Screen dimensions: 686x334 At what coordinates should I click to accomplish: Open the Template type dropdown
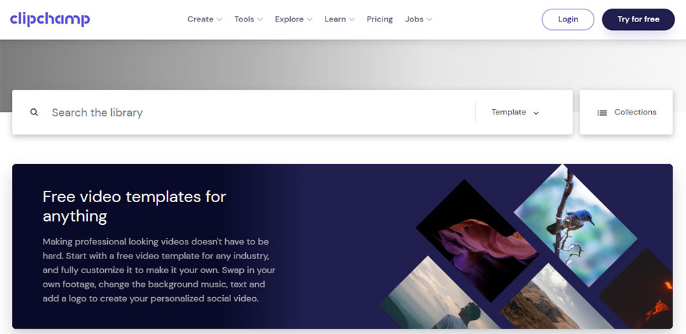coord(515,112)
